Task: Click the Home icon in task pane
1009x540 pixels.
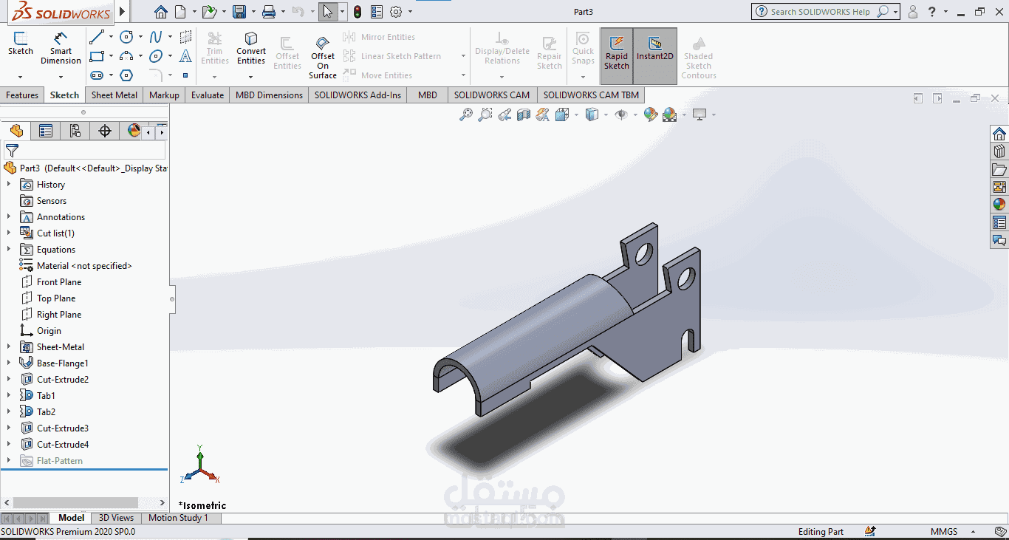Action: [999, 134]
